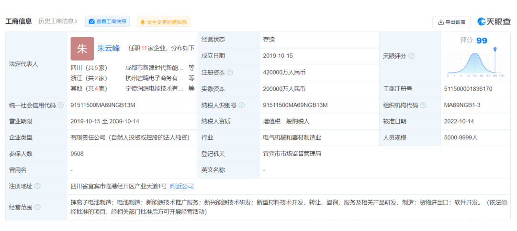This screenshot has height=231, width=517.
Task: Select credit code 91511500MA69NGB13M under 统一社会信用代码
Action: pos(103,105)
